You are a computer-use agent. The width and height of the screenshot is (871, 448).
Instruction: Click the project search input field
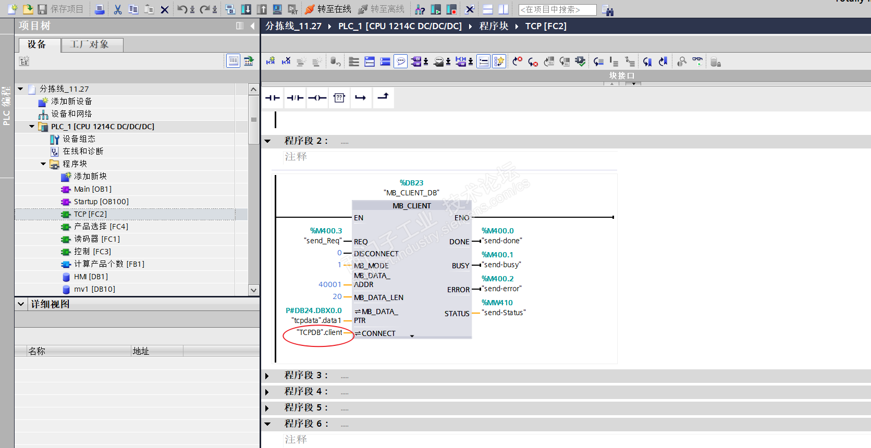[557, 9]
